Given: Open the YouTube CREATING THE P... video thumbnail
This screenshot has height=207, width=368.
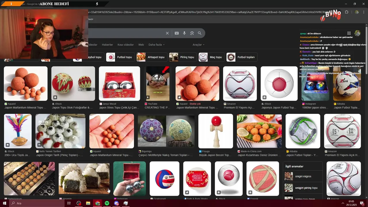Looking at the screenshot, I should click(158, 84).
